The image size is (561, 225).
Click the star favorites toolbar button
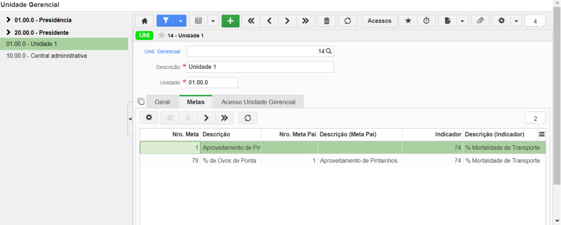(x=408, y=21)
